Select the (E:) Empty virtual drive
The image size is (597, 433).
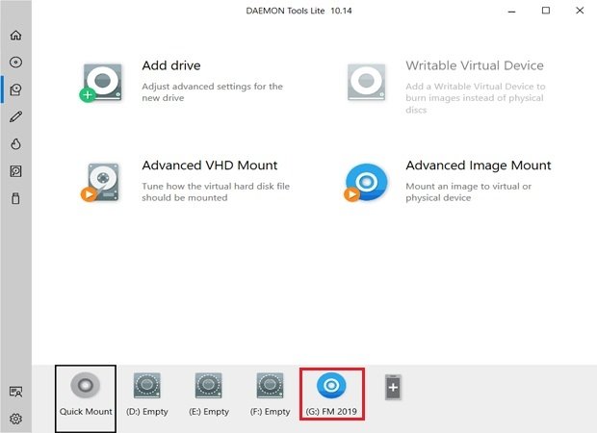pos(209,395)
